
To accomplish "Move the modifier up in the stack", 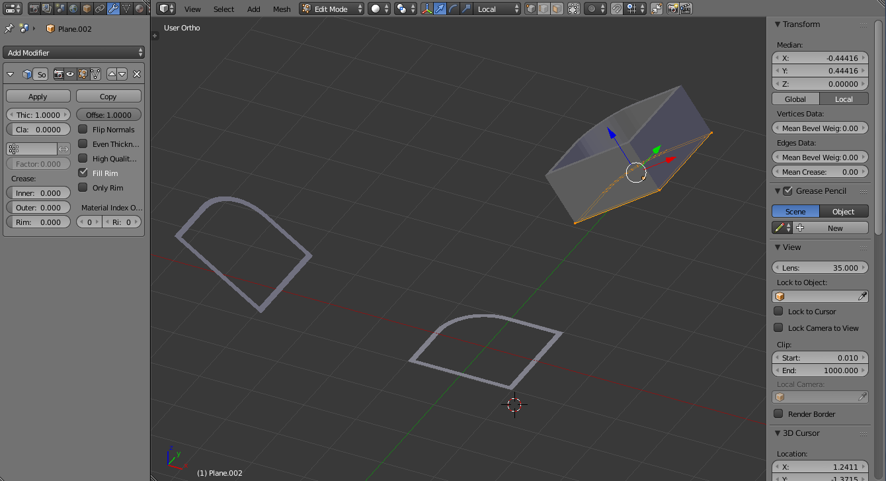I will [x=112, y=74].
